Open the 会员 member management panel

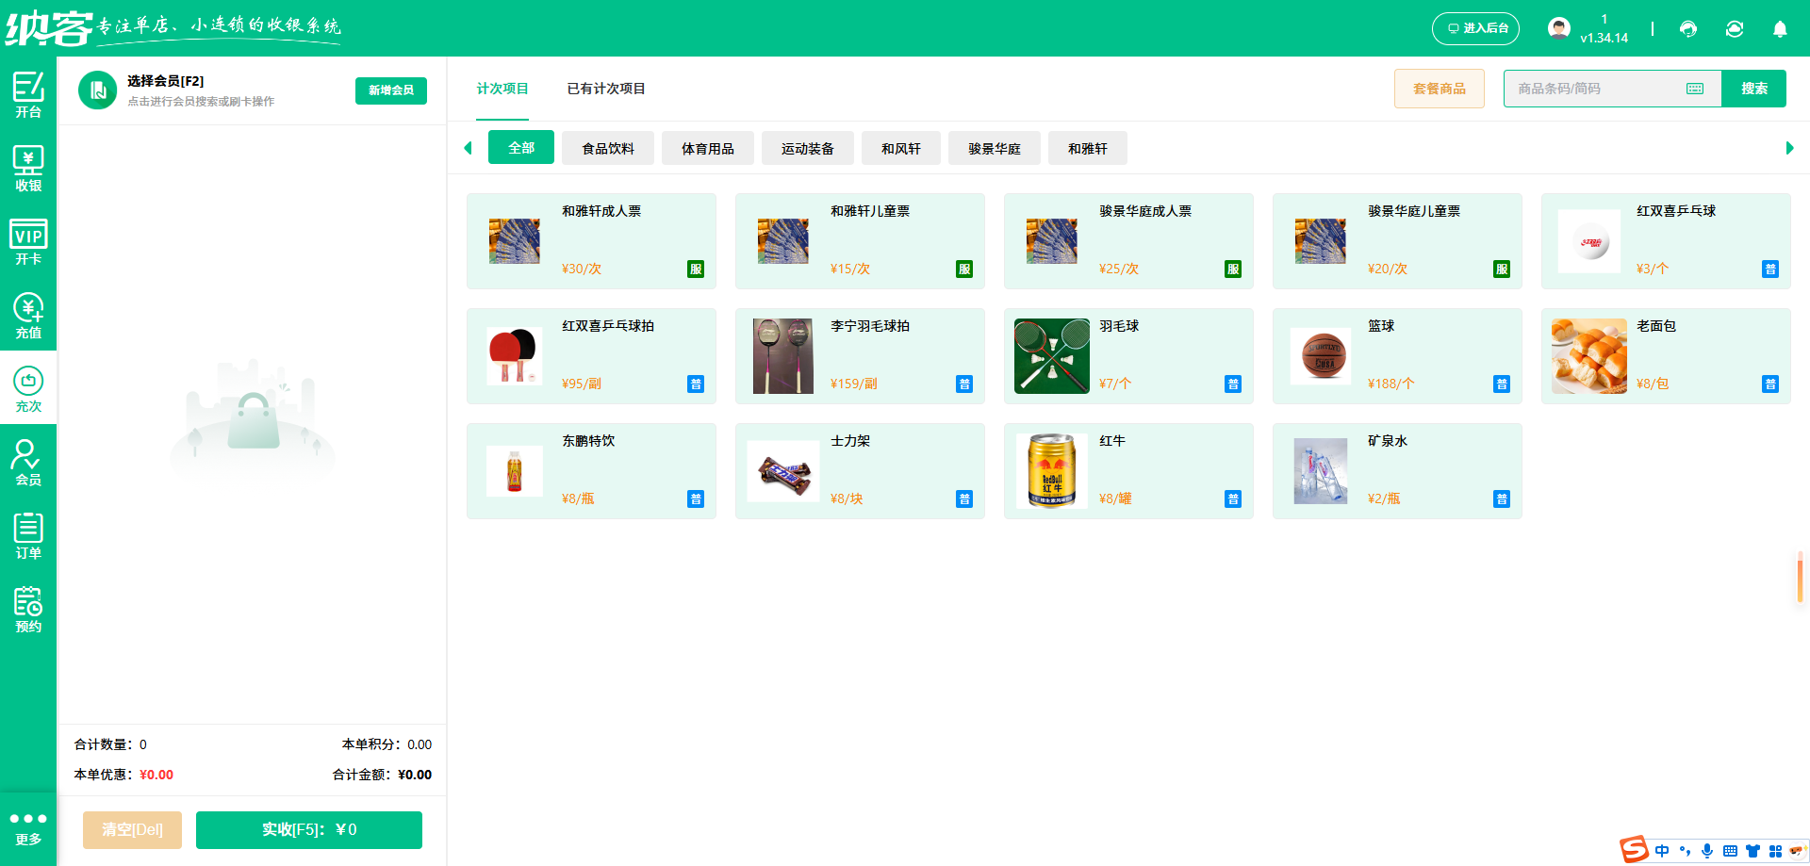click(x=27, y=460)
